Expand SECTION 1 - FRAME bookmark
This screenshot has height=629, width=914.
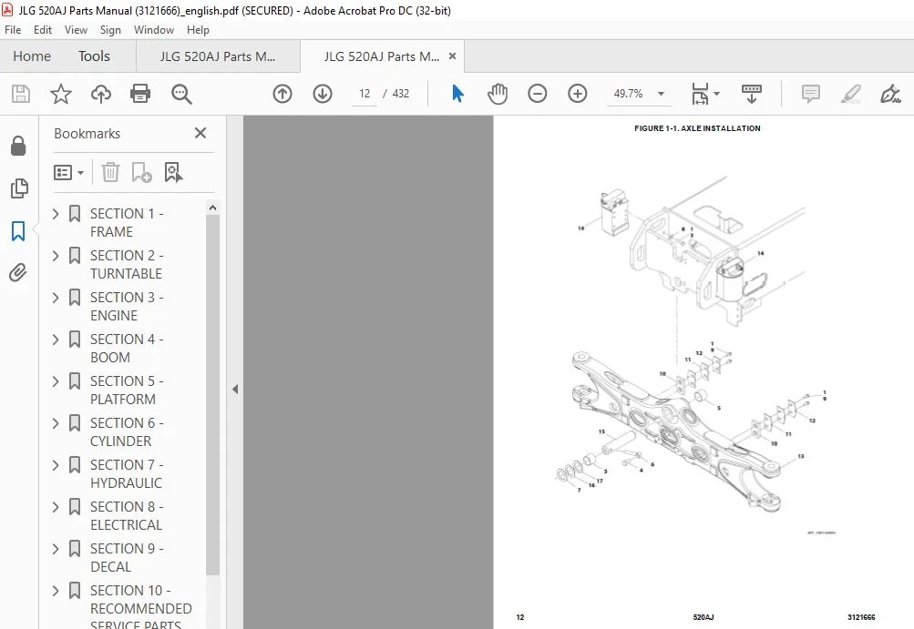pos(56,214)
